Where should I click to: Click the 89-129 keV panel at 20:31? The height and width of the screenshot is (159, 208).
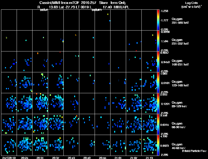40,103
